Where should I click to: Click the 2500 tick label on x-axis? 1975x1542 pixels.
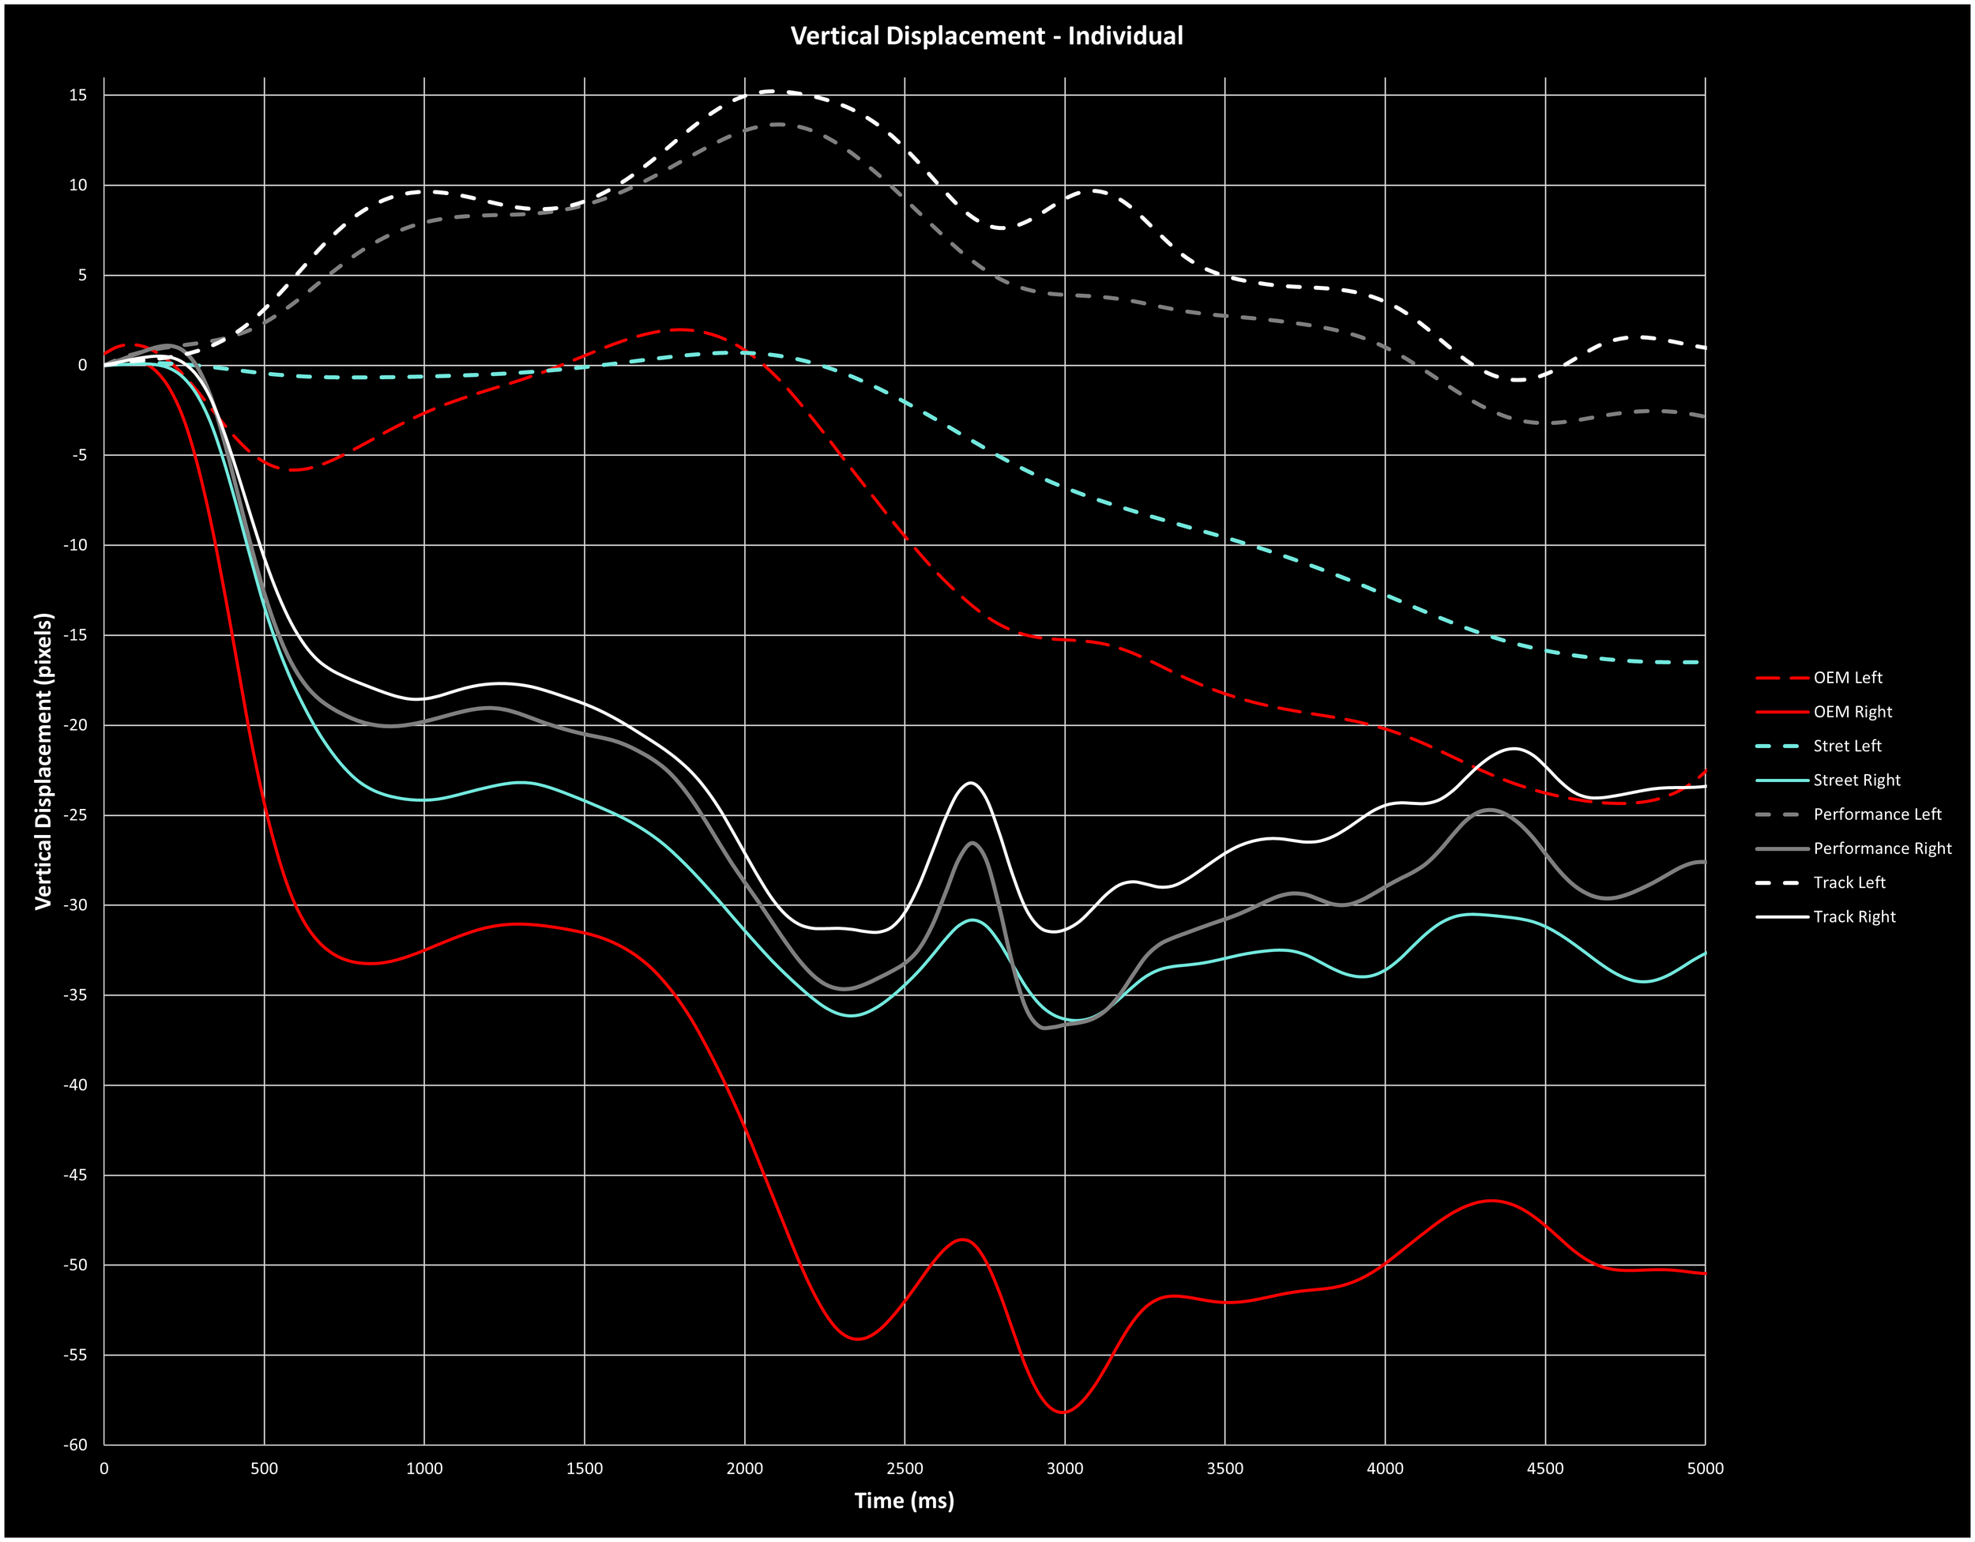tap(905, 1469)
